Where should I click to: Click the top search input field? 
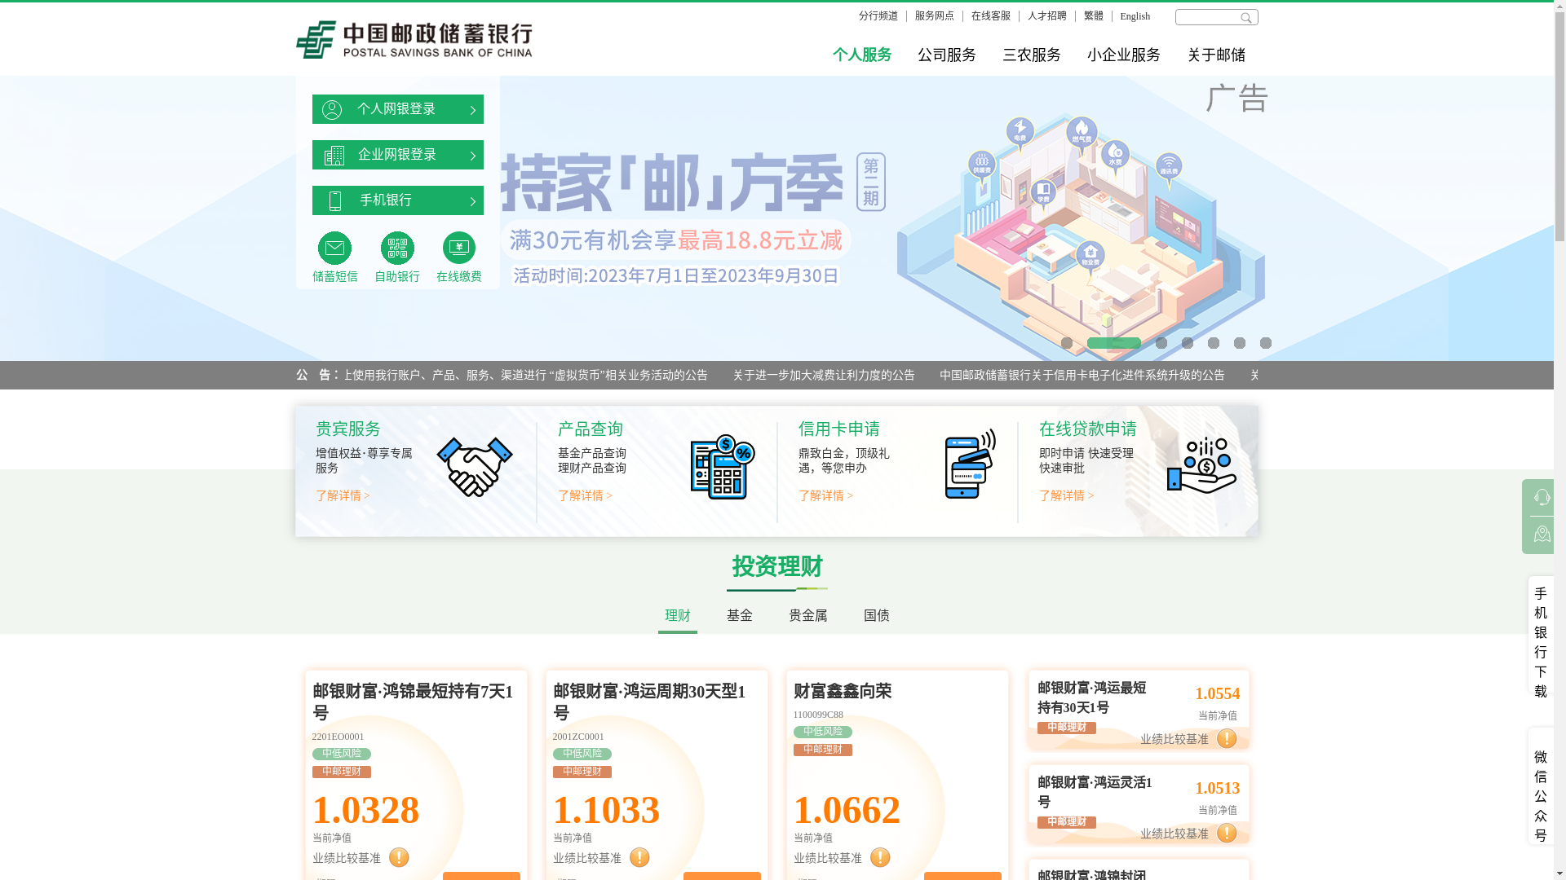click(x=1207, y=17)
